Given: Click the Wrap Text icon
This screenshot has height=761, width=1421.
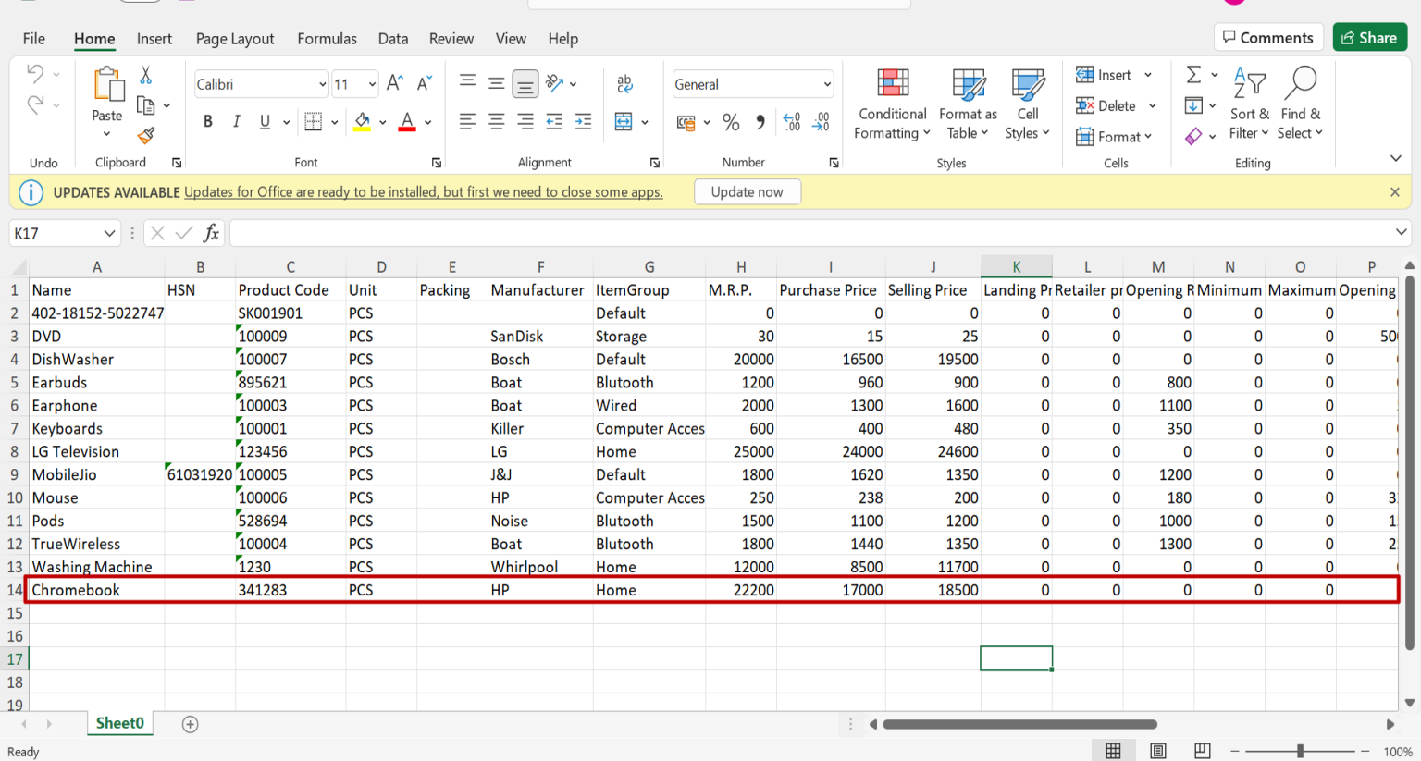Looking at the screenshot, I should pos(624,83).
